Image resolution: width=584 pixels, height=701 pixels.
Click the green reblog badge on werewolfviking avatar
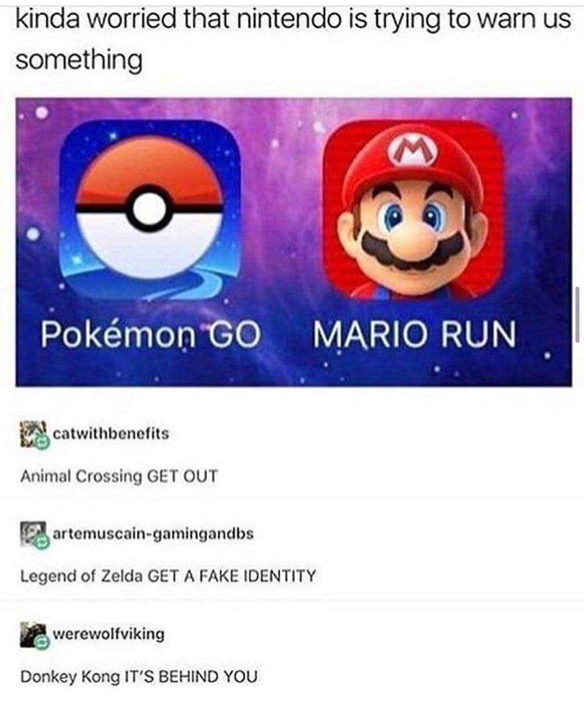click(42, 643)
